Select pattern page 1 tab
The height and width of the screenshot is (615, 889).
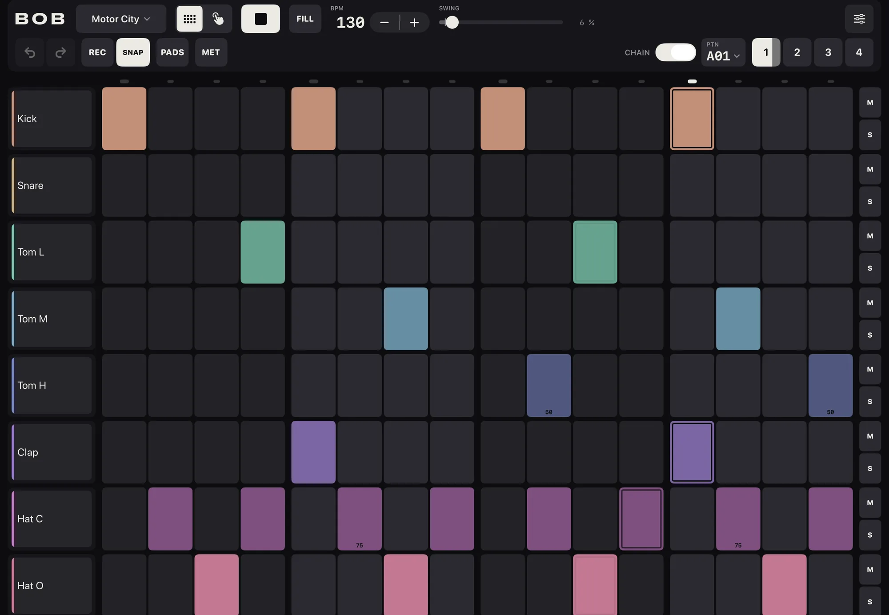[x=766, y=52]
